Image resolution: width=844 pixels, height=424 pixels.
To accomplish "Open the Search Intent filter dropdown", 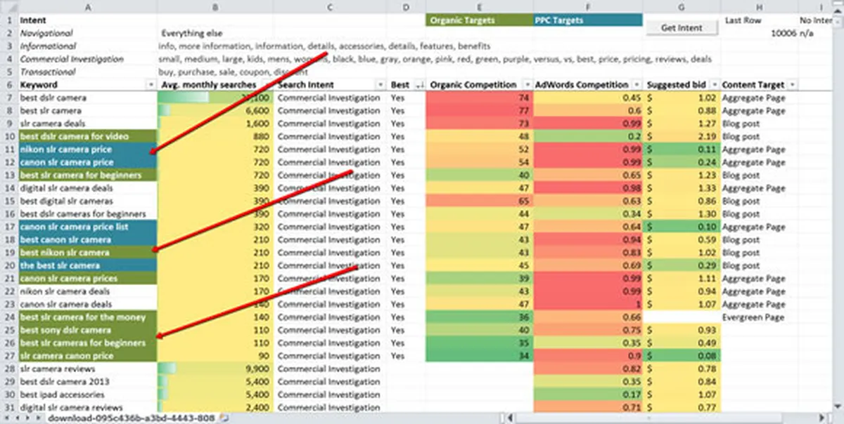I will click(x=381, y=85).
